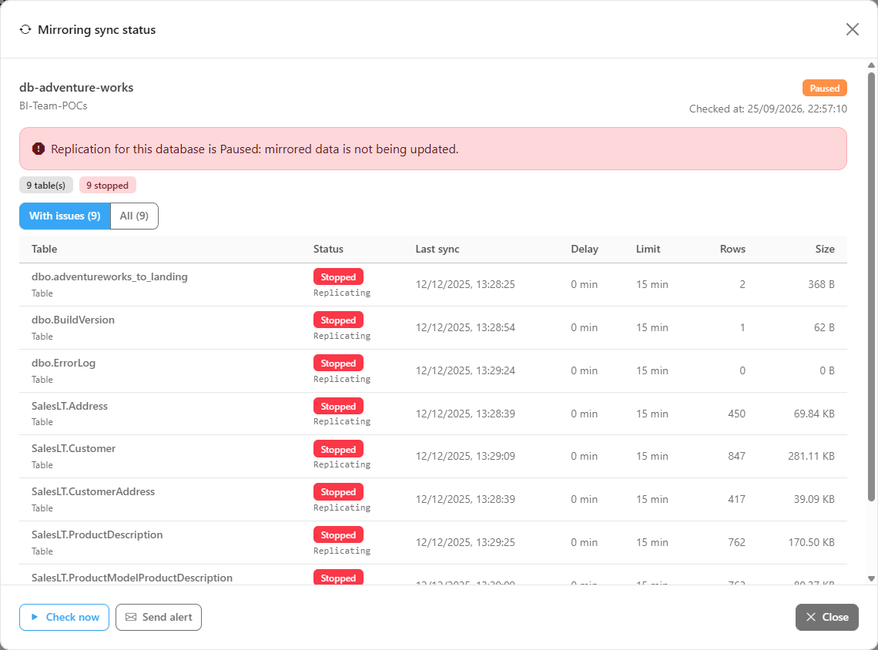Select the dbo.ErrorLog table name
878x650 pixels.
pyautogui.click(x=63, y=363)
